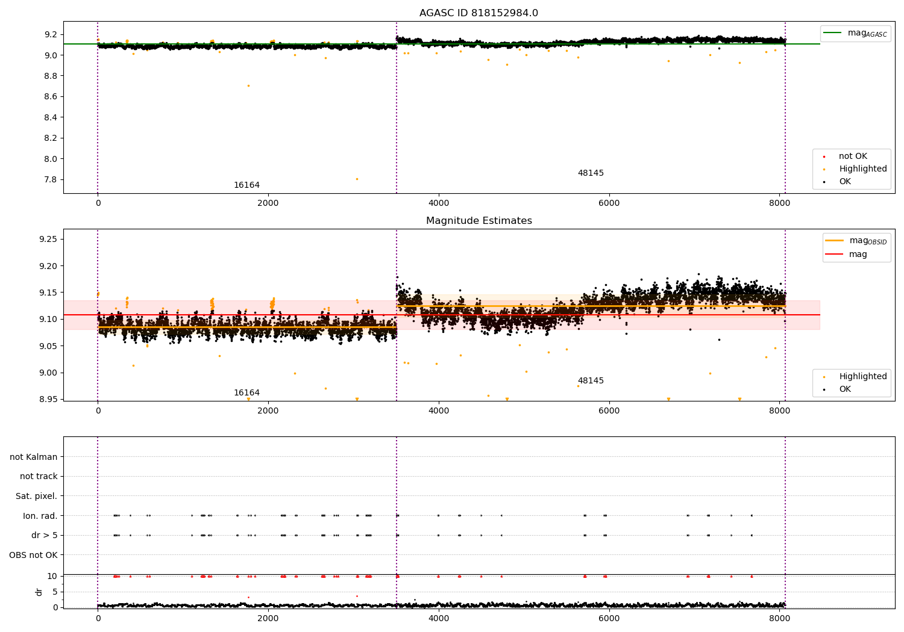Click orange point at 8.94 near x=6700, top plot
The width and height of the screenshot is (904, 632).
[668, 61]
